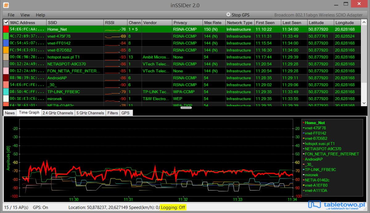Sort by the Latitude column header
This screenshot has height=213, width=370.
click(x=321, y=23)
